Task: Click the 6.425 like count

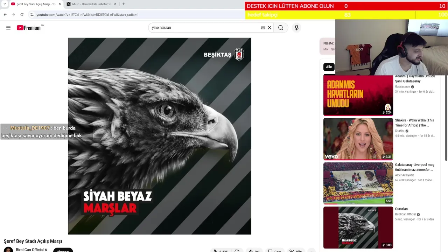Action: coord(223,251)
